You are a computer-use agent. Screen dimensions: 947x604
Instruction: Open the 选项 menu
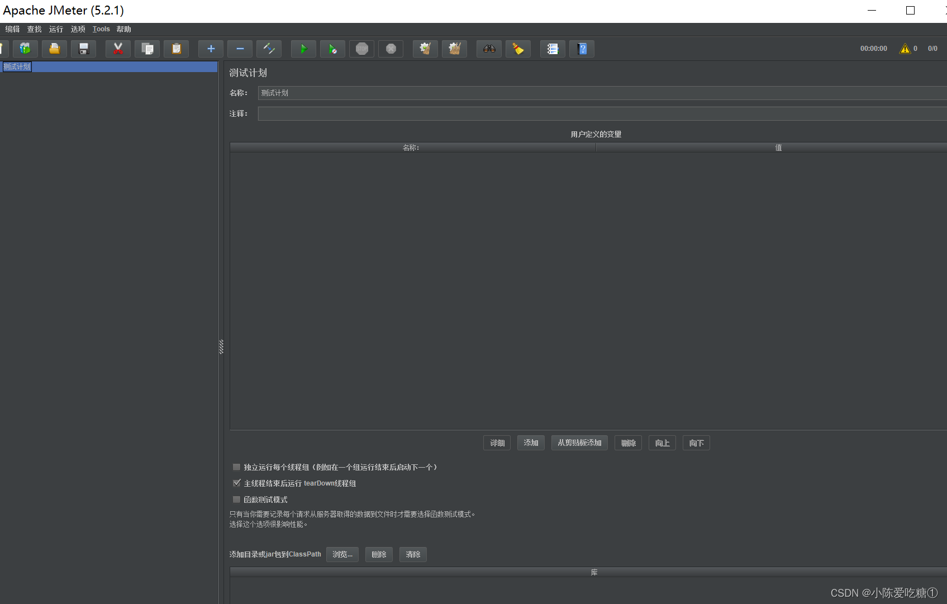(x=78, y=29)
